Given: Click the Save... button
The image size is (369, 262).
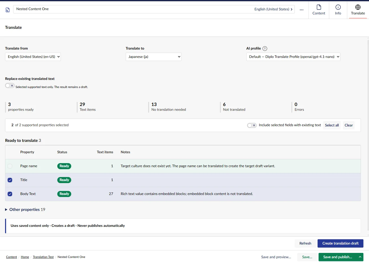Looking at the screenshot, I should click(x=307, y=257).
